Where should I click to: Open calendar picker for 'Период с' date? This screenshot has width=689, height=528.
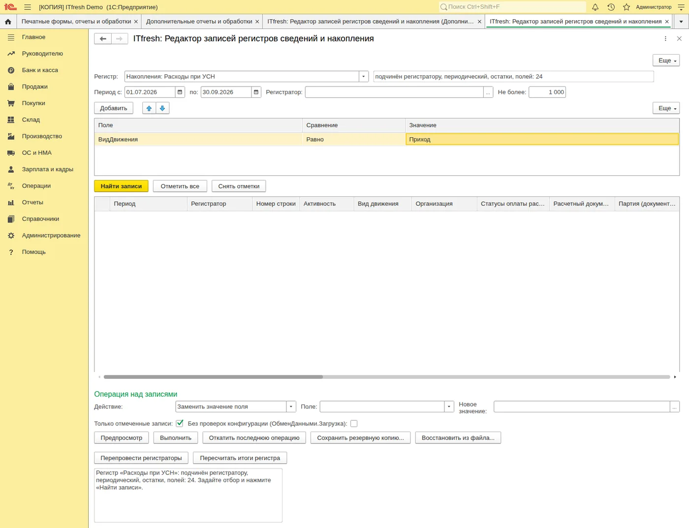[x=180, y=92]
